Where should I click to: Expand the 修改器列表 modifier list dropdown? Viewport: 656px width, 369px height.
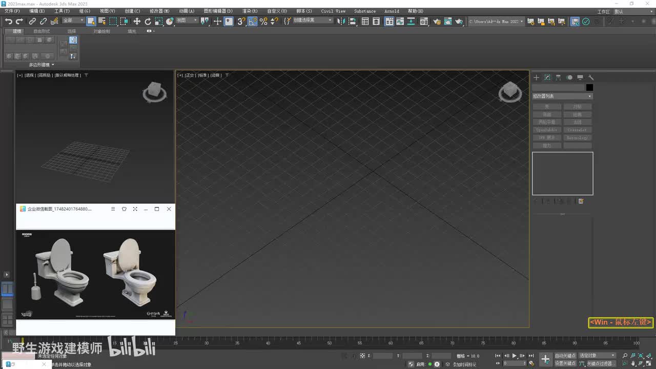562,96
